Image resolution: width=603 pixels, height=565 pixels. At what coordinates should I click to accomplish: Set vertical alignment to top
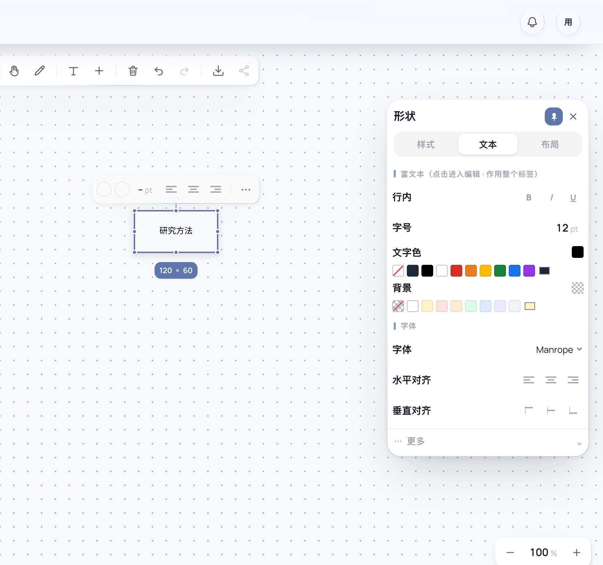pos(529,411)
